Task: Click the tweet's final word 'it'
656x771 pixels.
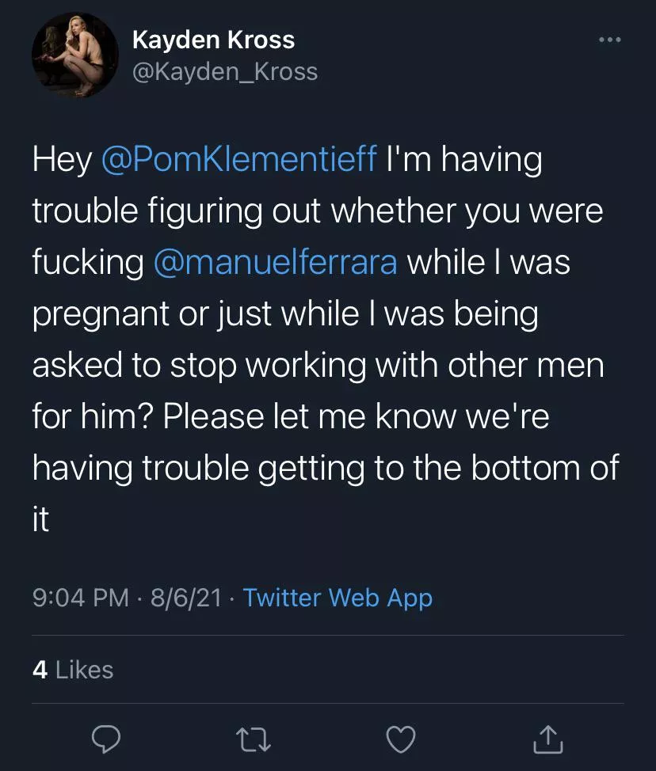Action: [40, 520]
